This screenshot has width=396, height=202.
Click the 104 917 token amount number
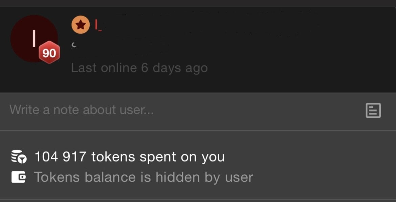click(x=61, y=157)
